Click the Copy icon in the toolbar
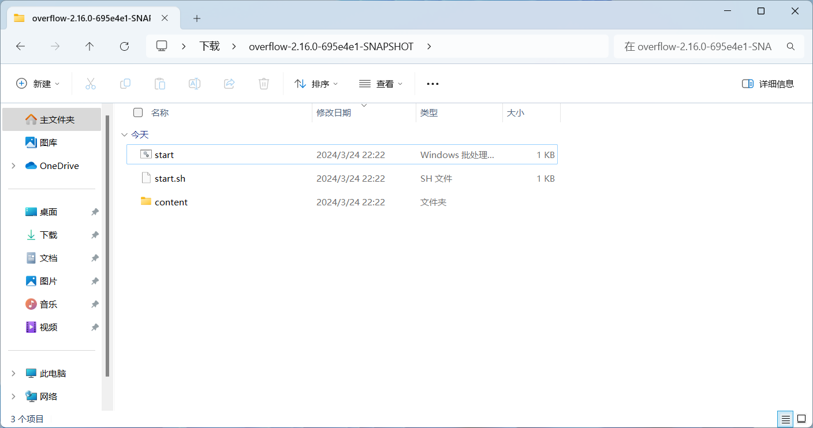Screen dimensions: 813x428 click(125, 84)
